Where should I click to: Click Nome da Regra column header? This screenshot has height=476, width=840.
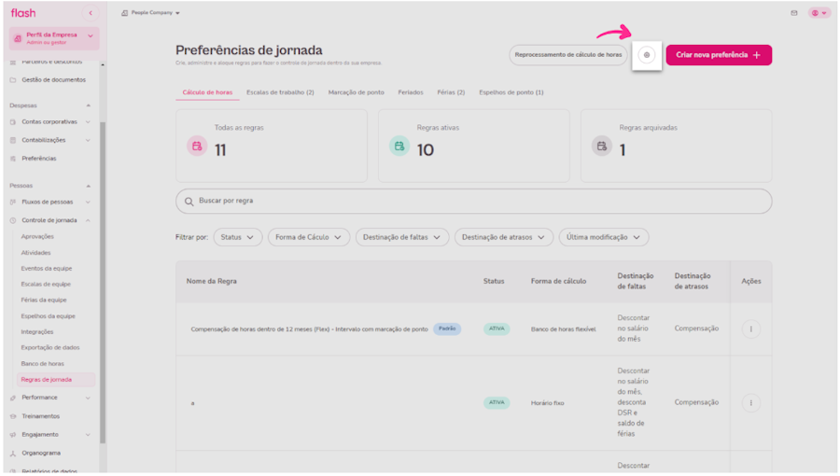coord(212,281)
